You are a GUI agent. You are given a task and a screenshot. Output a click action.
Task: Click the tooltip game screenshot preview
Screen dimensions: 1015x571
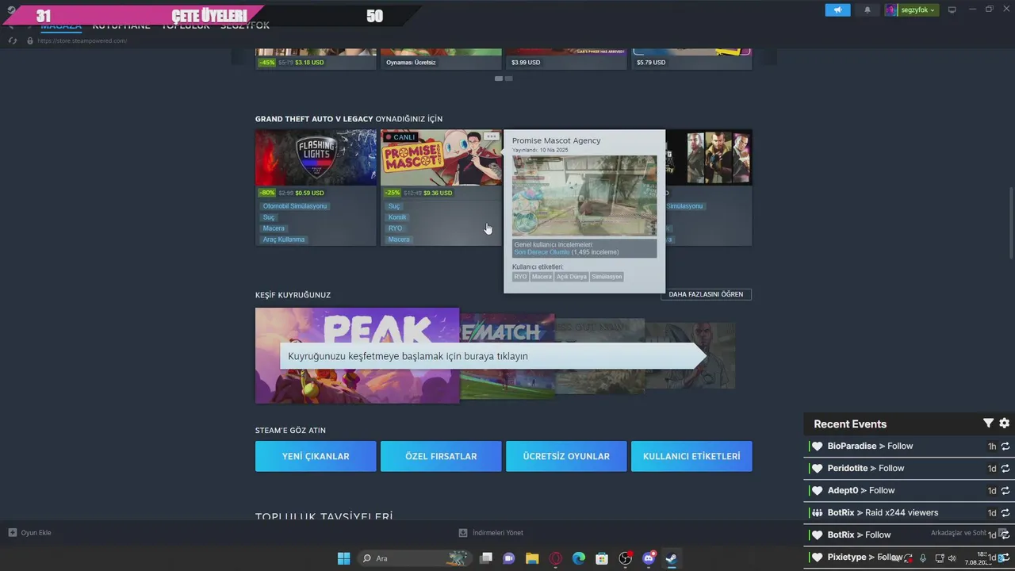pos(584,196)
